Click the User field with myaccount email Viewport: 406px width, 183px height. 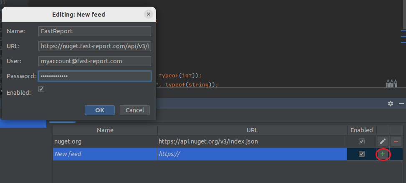pos(94,61)
